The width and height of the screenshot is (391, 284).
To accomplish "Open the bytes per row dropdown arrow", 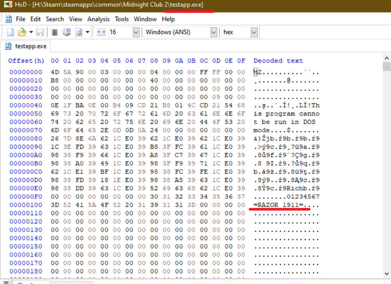I will 136,32.
